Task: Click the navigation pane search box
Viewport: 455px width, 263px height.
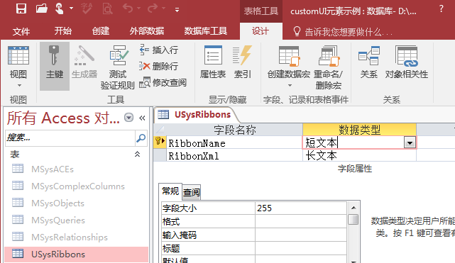Action: (70, 138)
